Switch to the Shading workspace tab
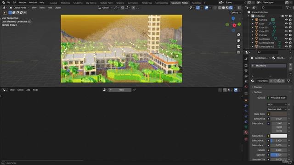The height and width of the screenshot is (165, 294). click(120, 3)
